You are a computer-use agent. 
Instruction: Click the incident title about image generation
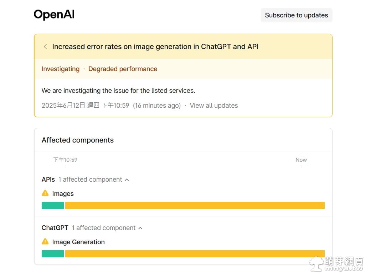[155, 47]
